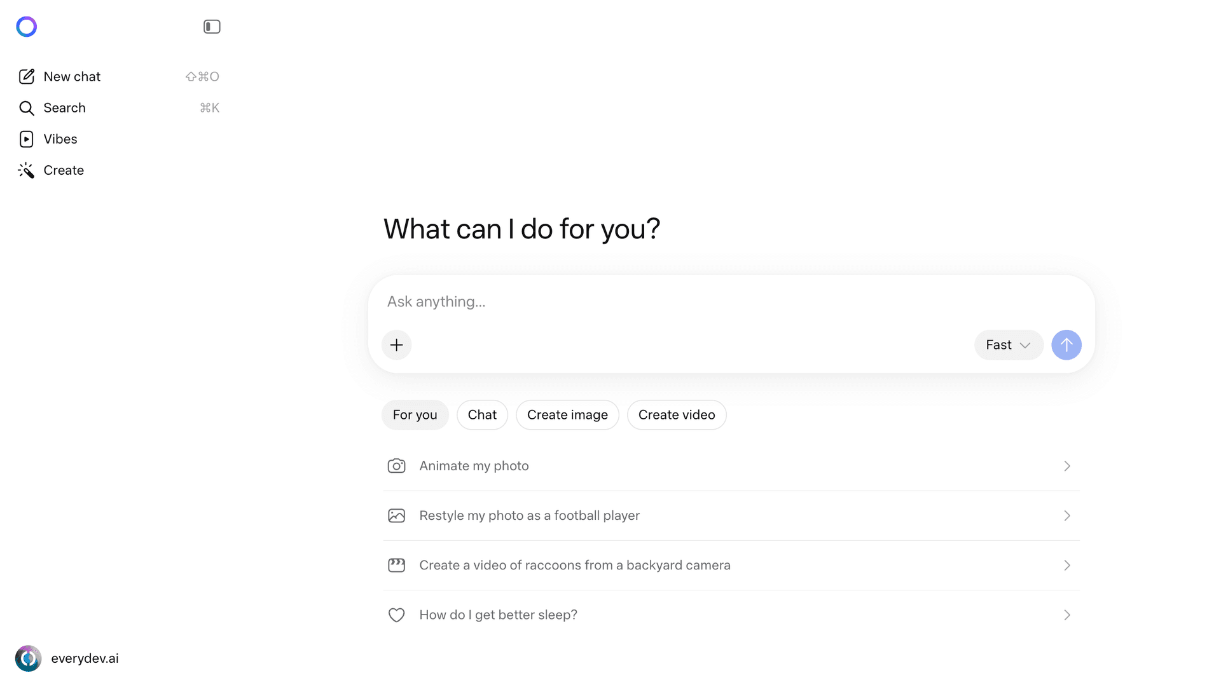Expand the raccoons video suggestion chevron
The image size is (1221, 687).
1066,565
